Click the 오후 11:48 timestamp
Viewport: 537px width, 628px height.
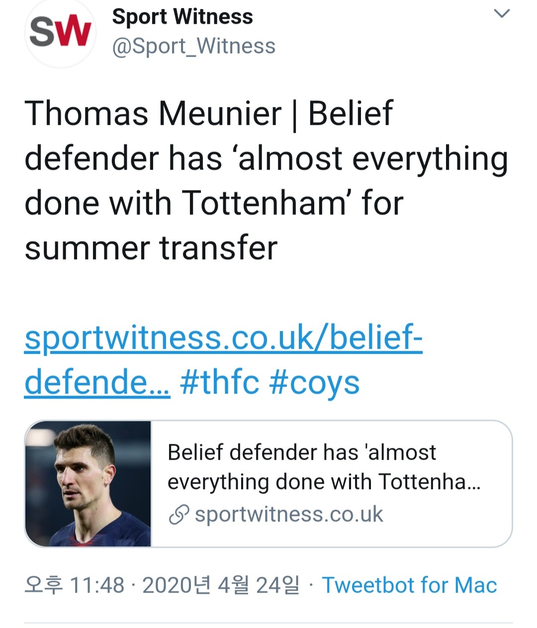[74, 585]
